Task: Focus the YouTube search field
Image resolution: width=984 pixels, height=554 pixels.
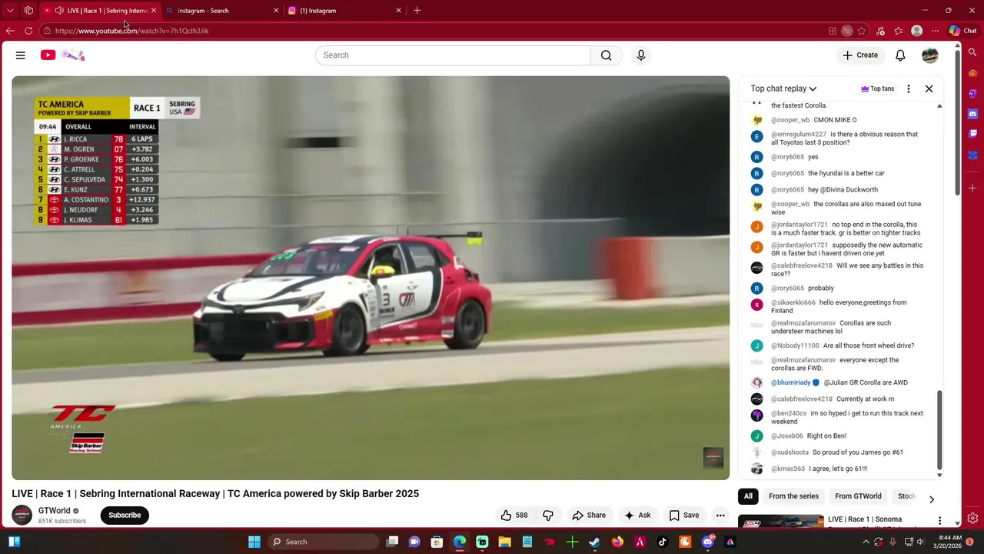Action: pos(453,55)
